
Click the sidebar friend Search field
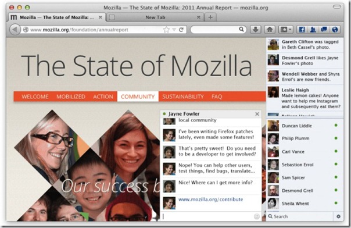(300, 216)
